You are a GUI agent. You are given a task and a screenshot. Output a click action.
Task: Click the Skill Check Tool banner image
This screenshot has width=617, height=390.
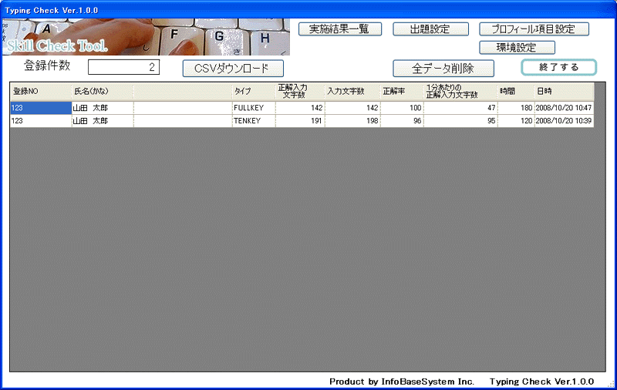pyautogui.click(x=146, y=37)
